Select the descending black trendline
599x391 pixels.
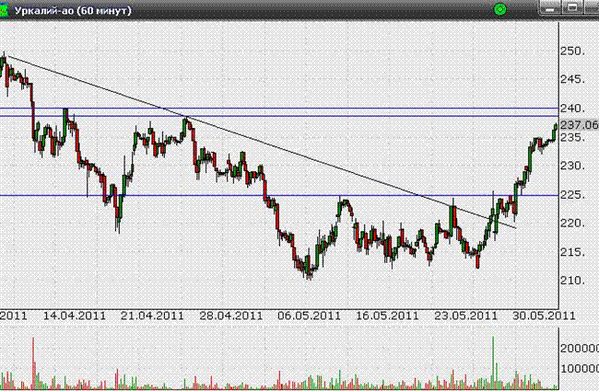pyautogui.click(x=262, y=143)
